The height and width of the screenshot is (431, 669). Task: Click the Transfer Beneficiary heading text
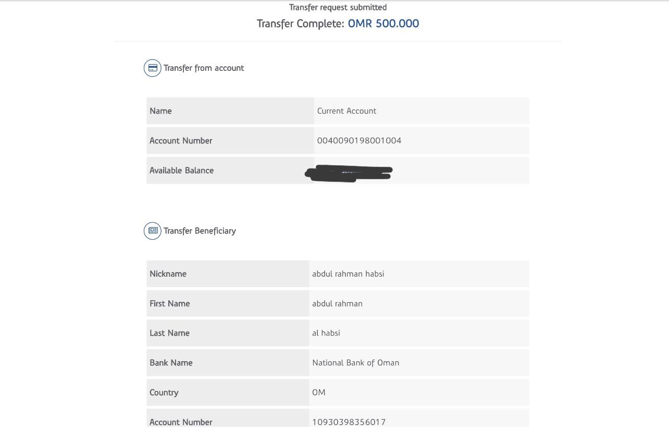pos(200,231)
